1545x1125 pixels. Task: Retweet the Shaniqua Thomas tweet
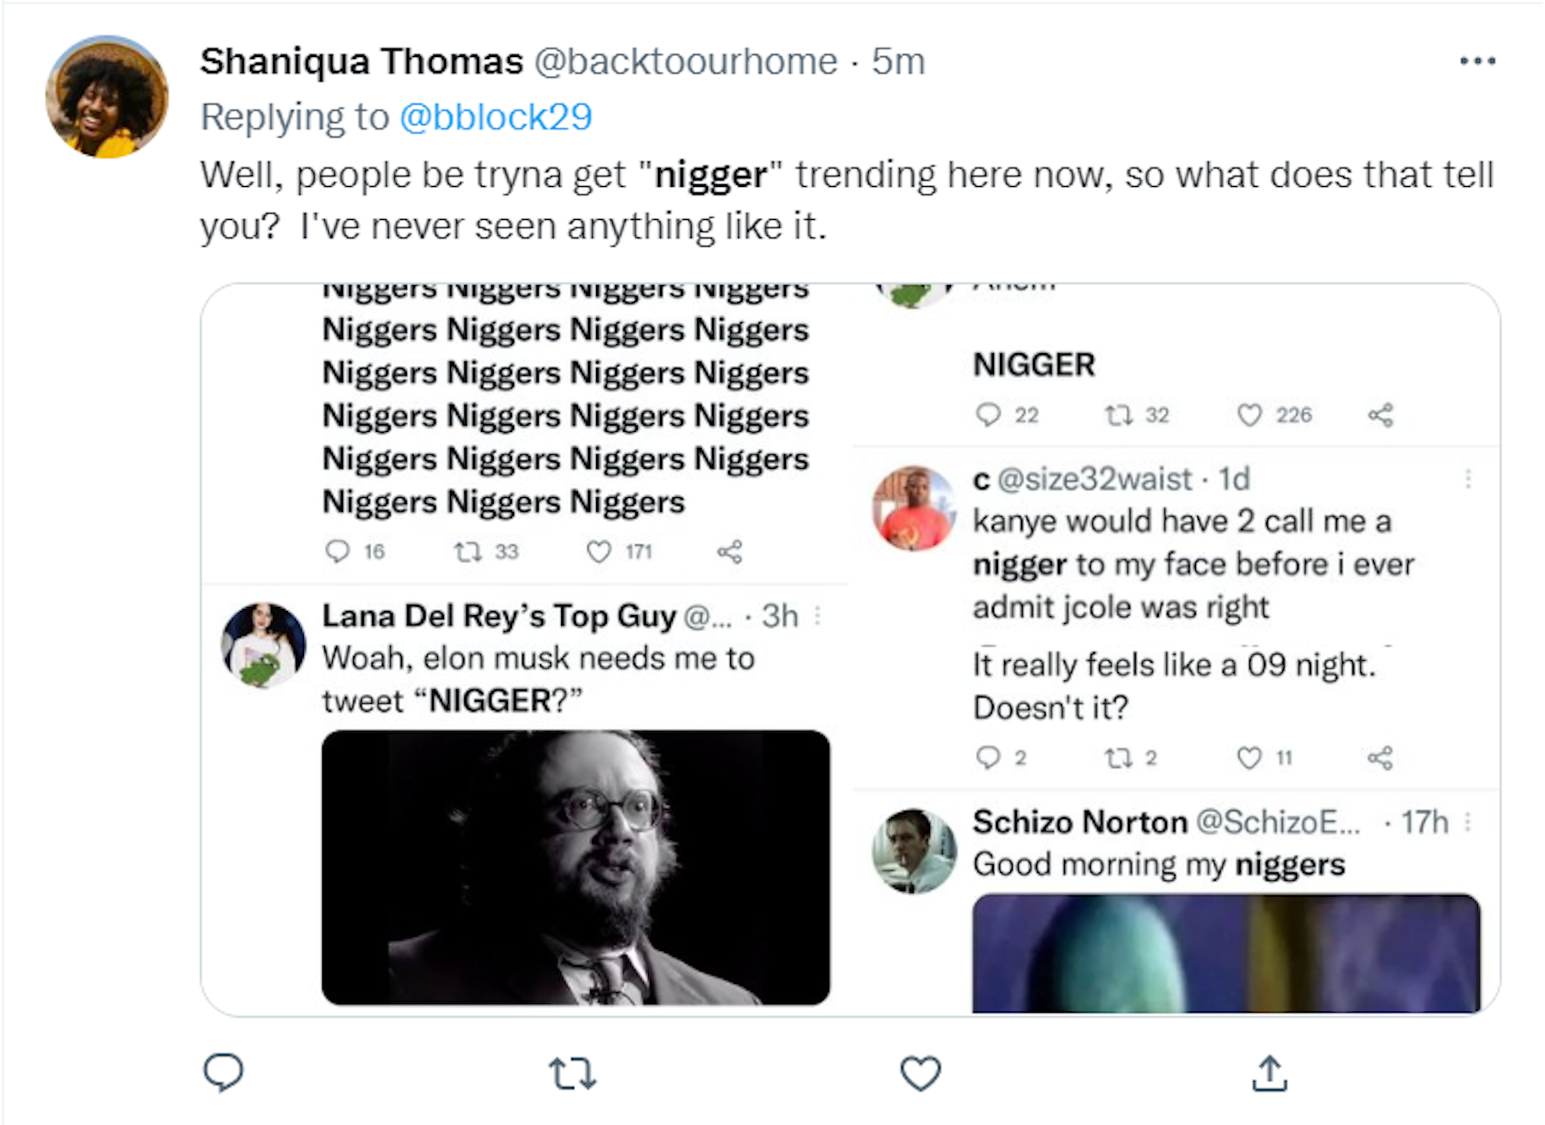[572, 1074]
